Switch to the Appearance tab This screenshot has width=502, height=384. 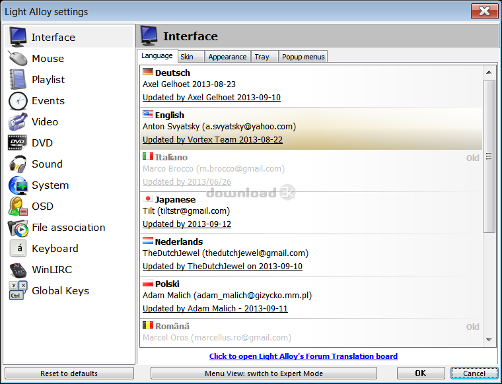[x=227, y=57]
